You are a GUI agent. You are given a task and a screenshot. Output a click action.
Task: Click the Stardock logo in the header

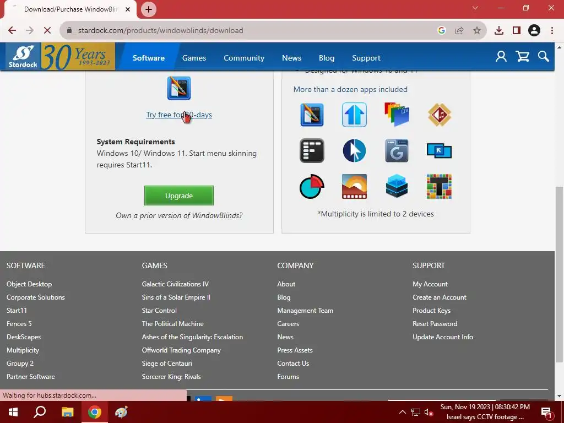23,57
